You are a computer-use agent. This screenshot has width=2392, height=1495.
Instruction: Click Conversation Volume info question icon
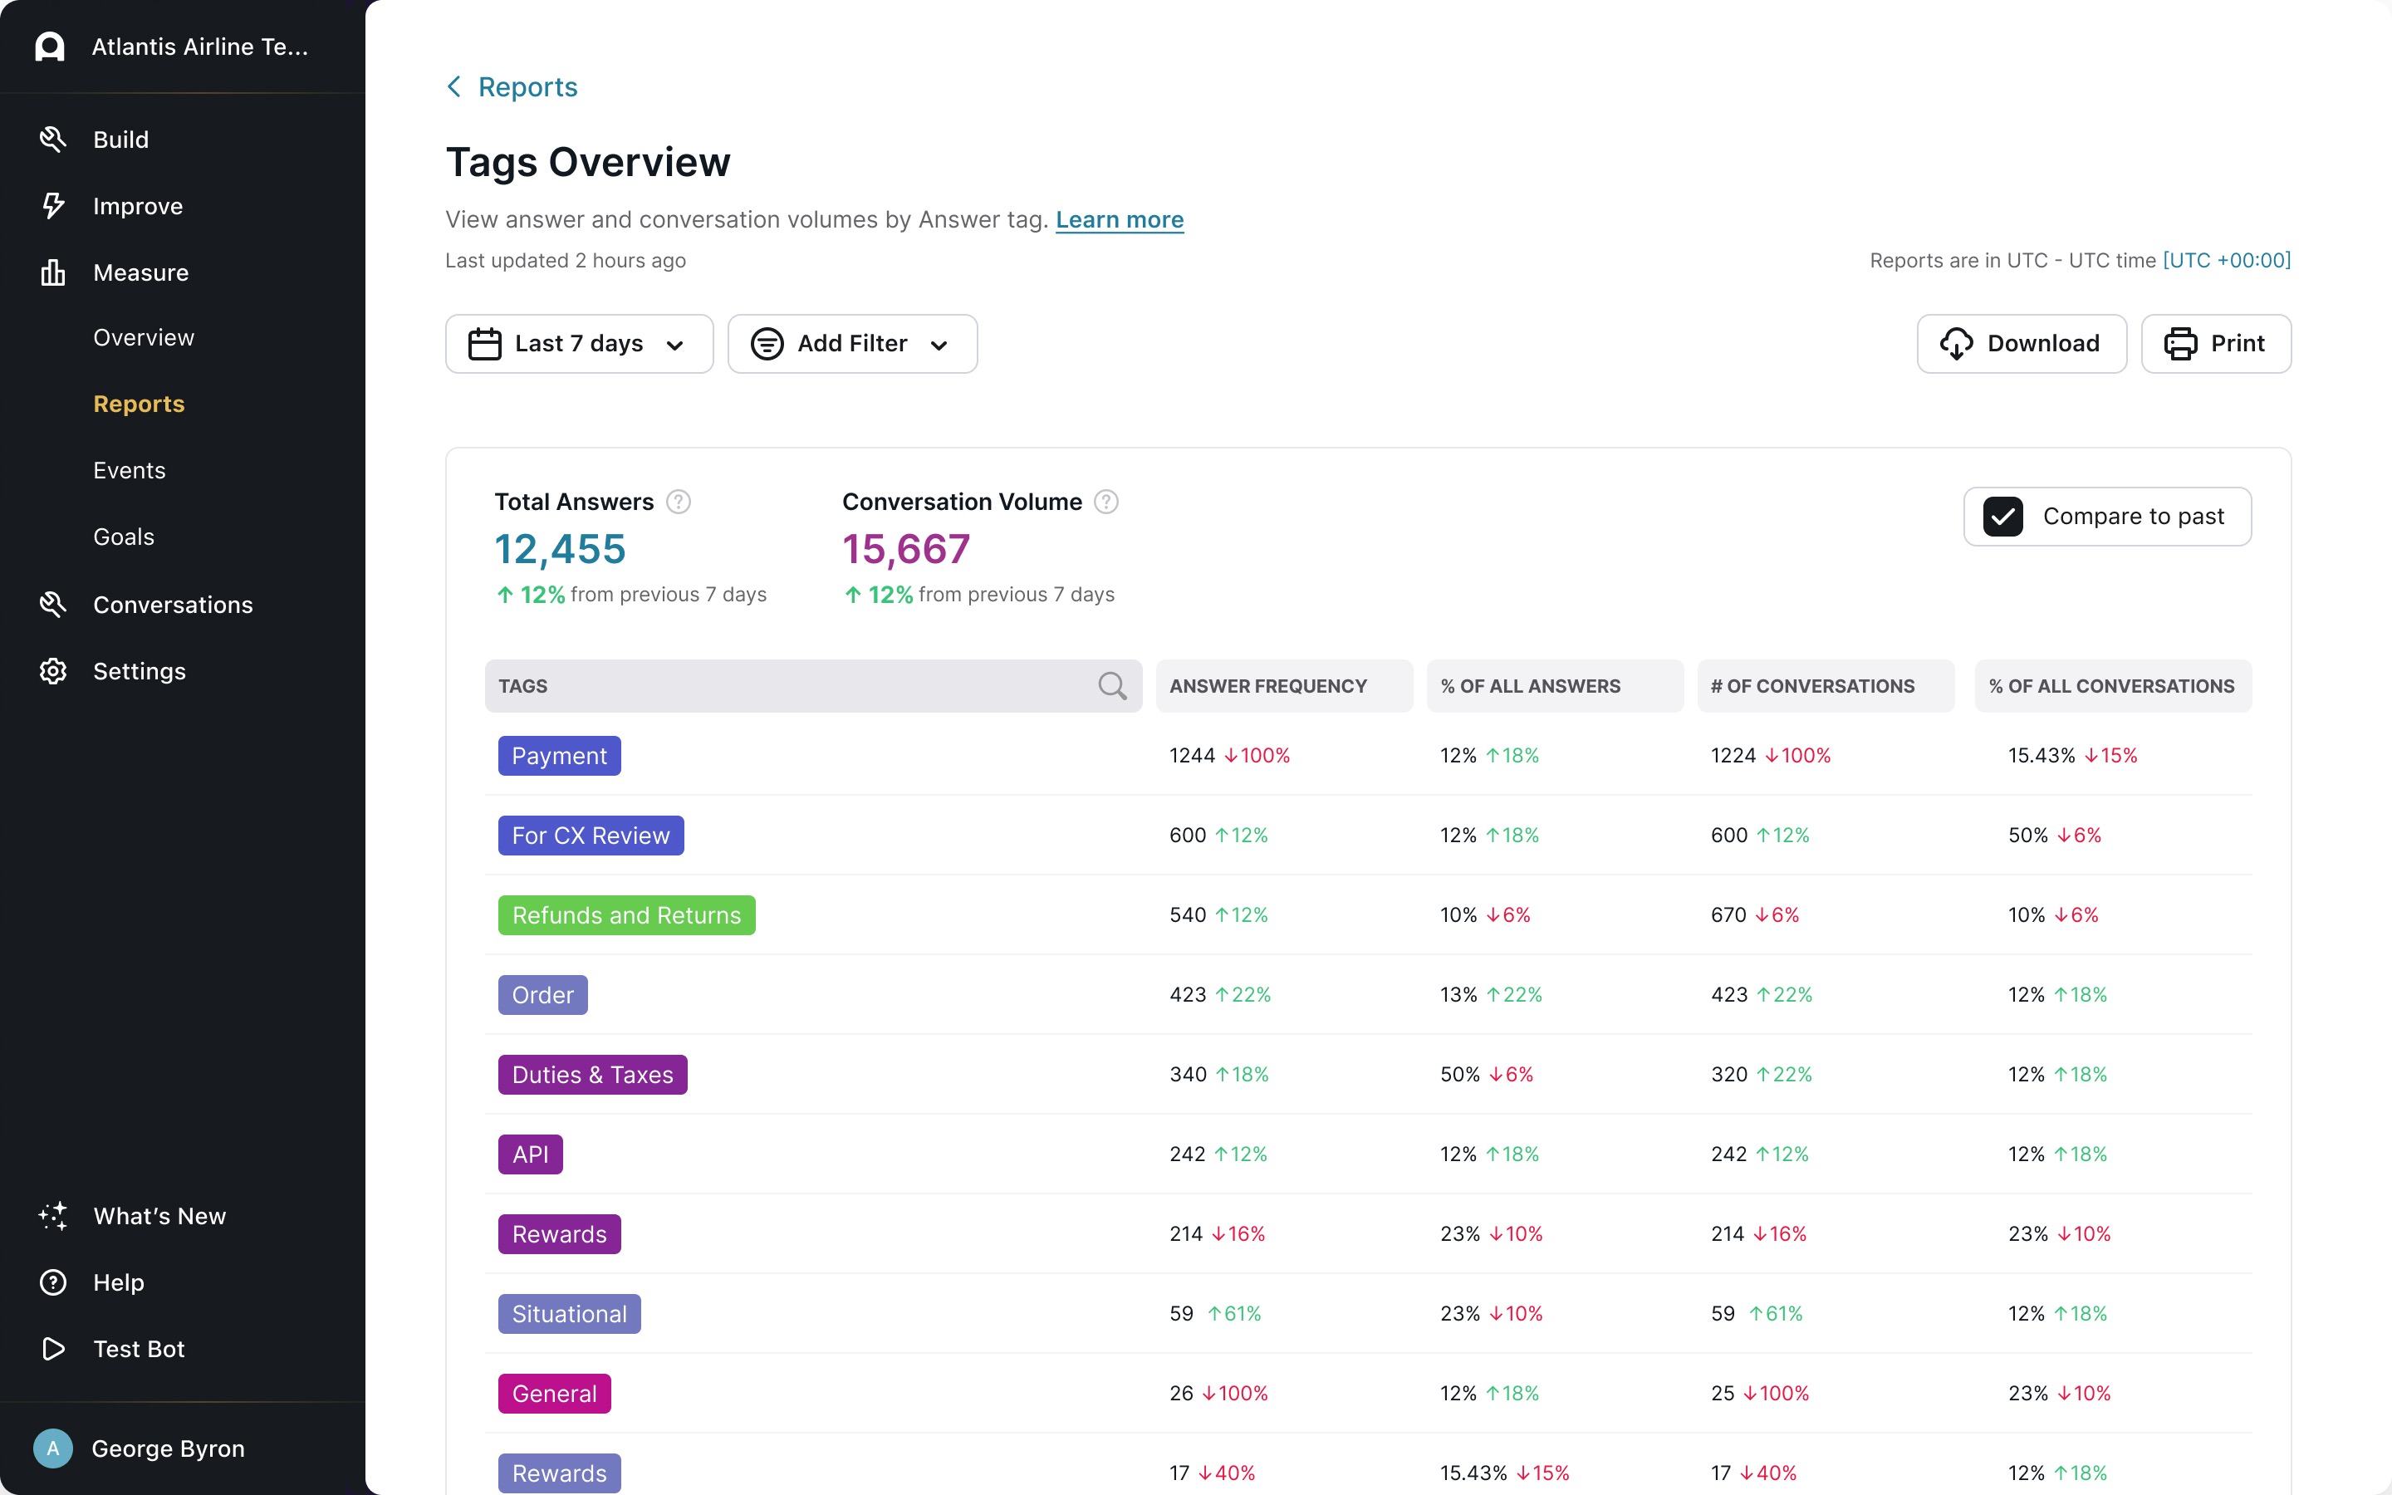pyautogui.click(x=1106, y=502)
